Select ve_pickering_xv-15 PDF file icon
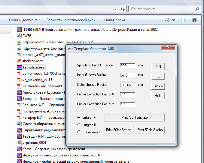The height and width of the screenshot is (163, 204). [x=19, y=80]
